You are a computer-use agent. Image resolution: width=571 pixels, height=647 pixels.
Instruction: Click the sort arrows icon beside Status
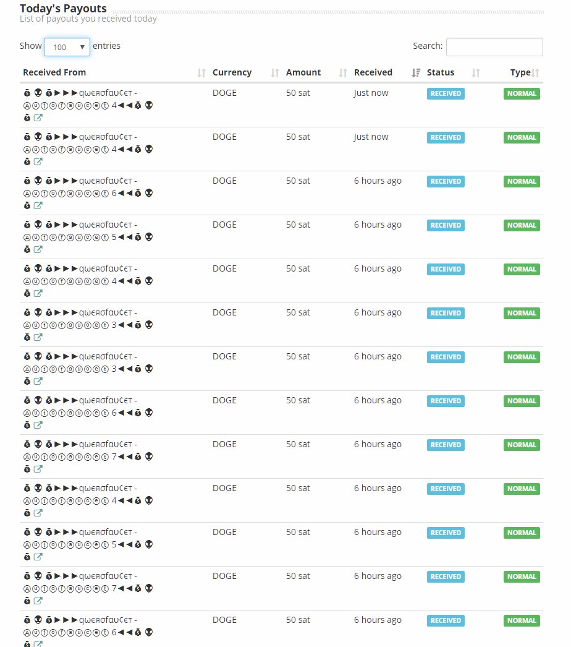coord(476,73)
